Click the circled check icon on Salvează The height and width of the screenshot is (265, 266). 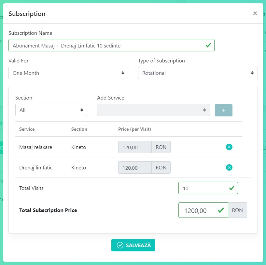coord(120,245)
